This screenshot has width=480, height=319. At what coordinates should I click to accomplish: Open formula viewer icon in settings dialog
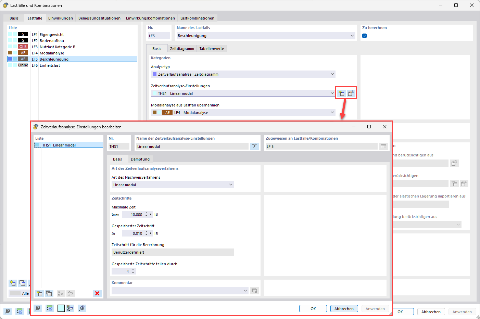(x=81, y=308)
